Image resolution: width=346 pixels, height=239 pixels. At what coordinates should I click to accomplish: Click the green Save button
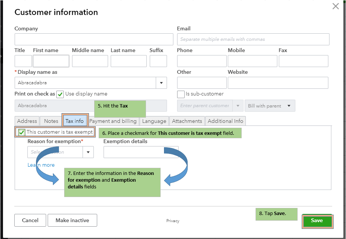click(x=317, y=221)
